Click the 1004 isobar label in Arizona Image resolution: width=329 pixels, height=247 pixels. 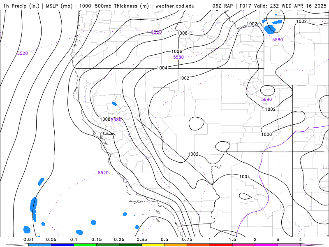(244, 177)
